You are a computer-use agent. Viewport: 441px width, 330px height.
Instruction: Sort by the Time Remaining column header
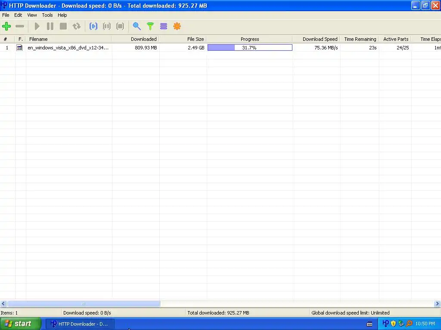(360, 39)
